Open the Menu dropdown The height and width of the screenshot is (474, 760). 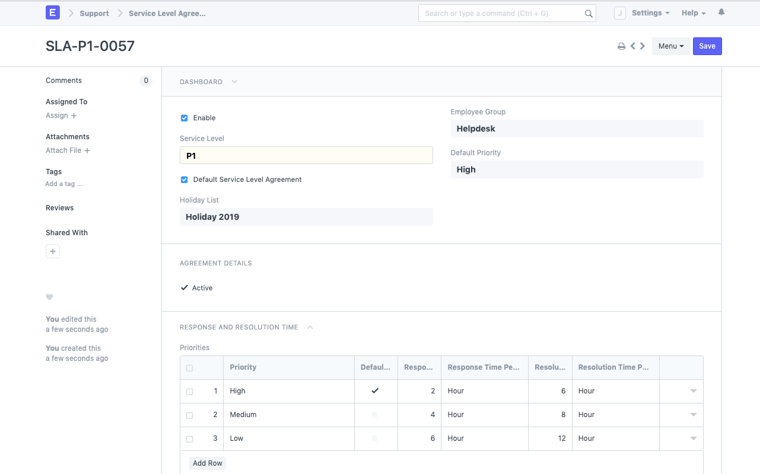671,46
